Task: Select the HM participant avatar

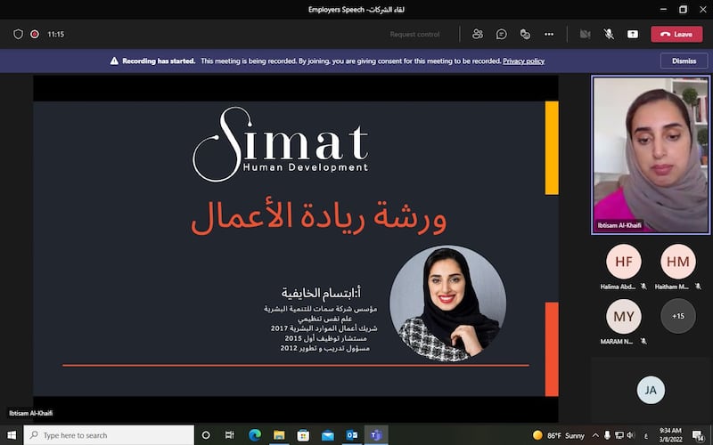Action: [678, 262]
